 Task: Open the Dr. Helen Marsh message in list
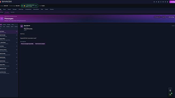tap(9, 43)
